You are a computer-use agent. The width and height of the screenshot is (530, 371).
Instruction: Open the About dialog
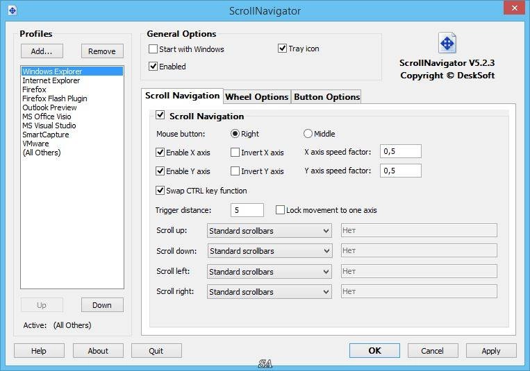pos(98,351)
